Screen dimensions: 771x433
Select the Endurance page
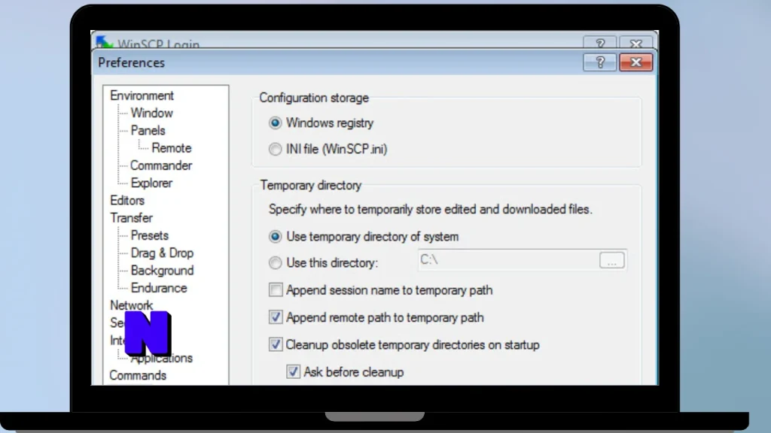click(x=159, y=288)
